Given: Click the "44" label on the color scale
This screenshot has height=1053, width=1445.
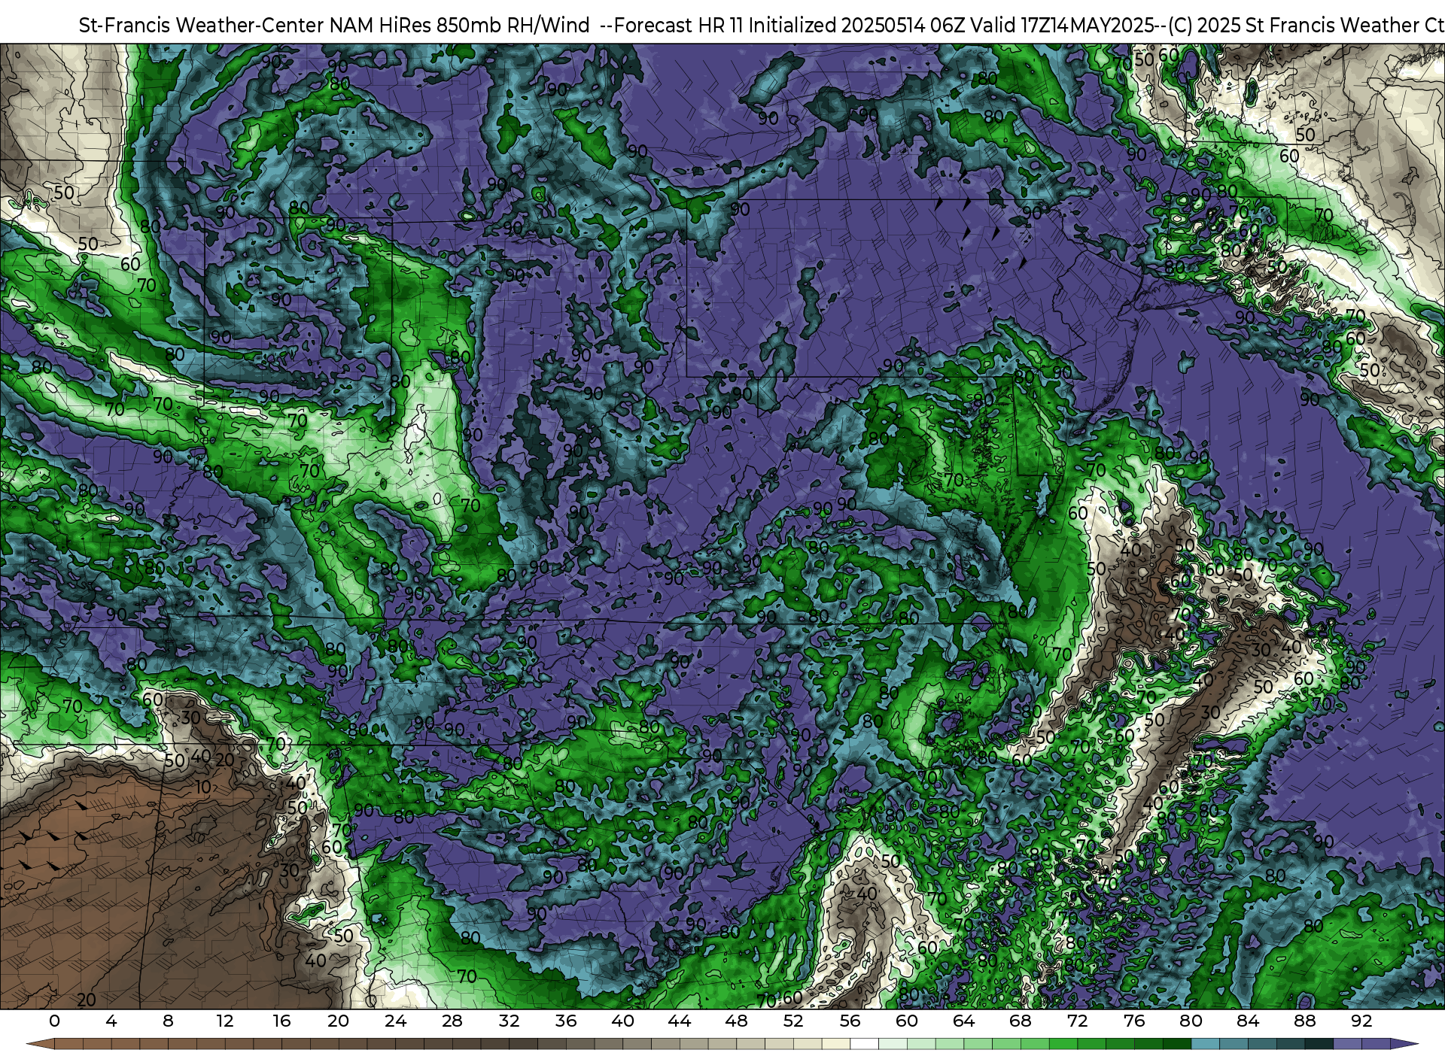Looking at the screenshot, I should tap(680, 1021).
